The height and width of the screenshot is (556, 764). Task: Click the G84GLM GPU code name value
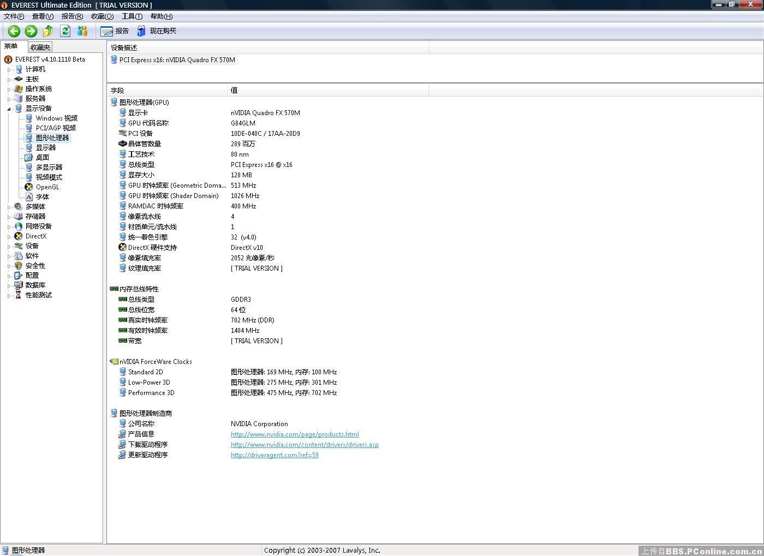(243, 123)
